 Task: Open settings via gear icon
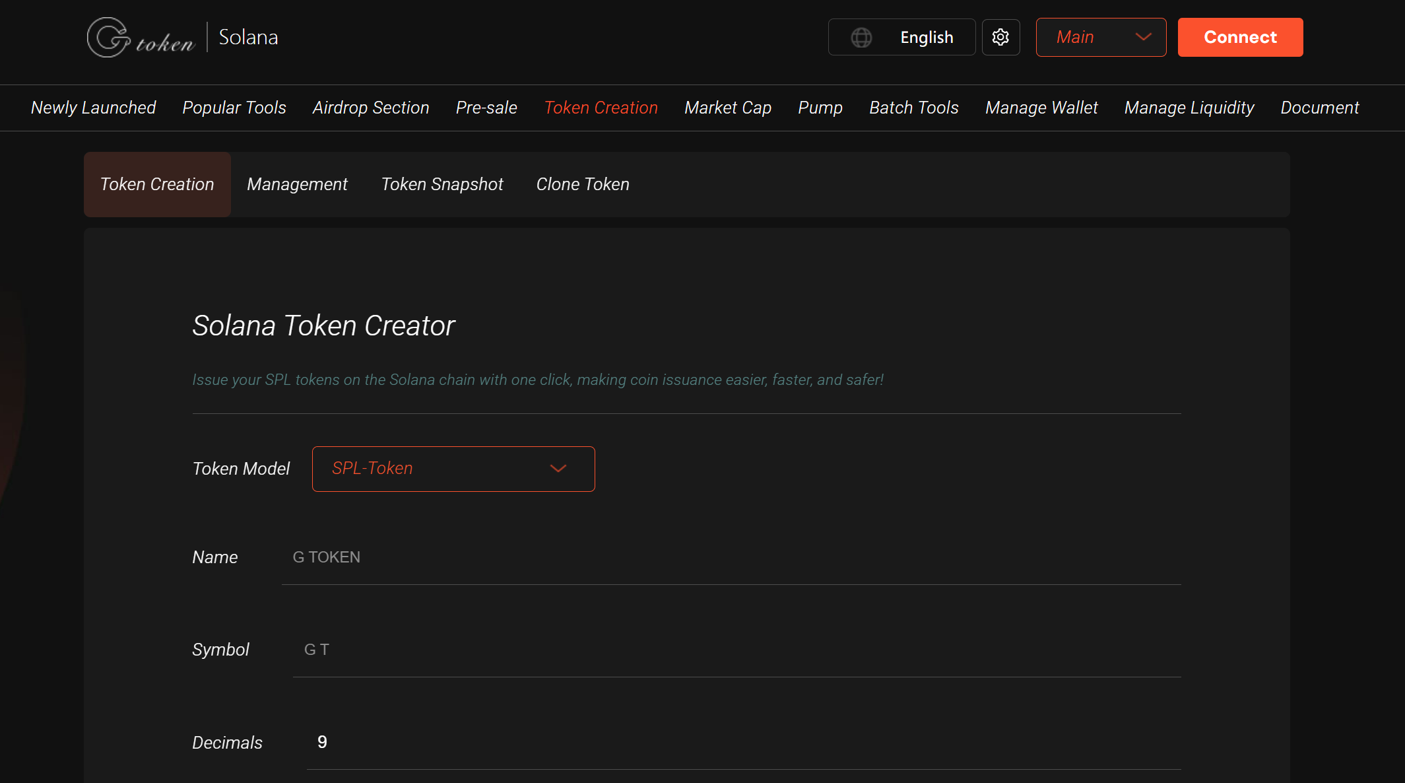tap(1000, 38)
